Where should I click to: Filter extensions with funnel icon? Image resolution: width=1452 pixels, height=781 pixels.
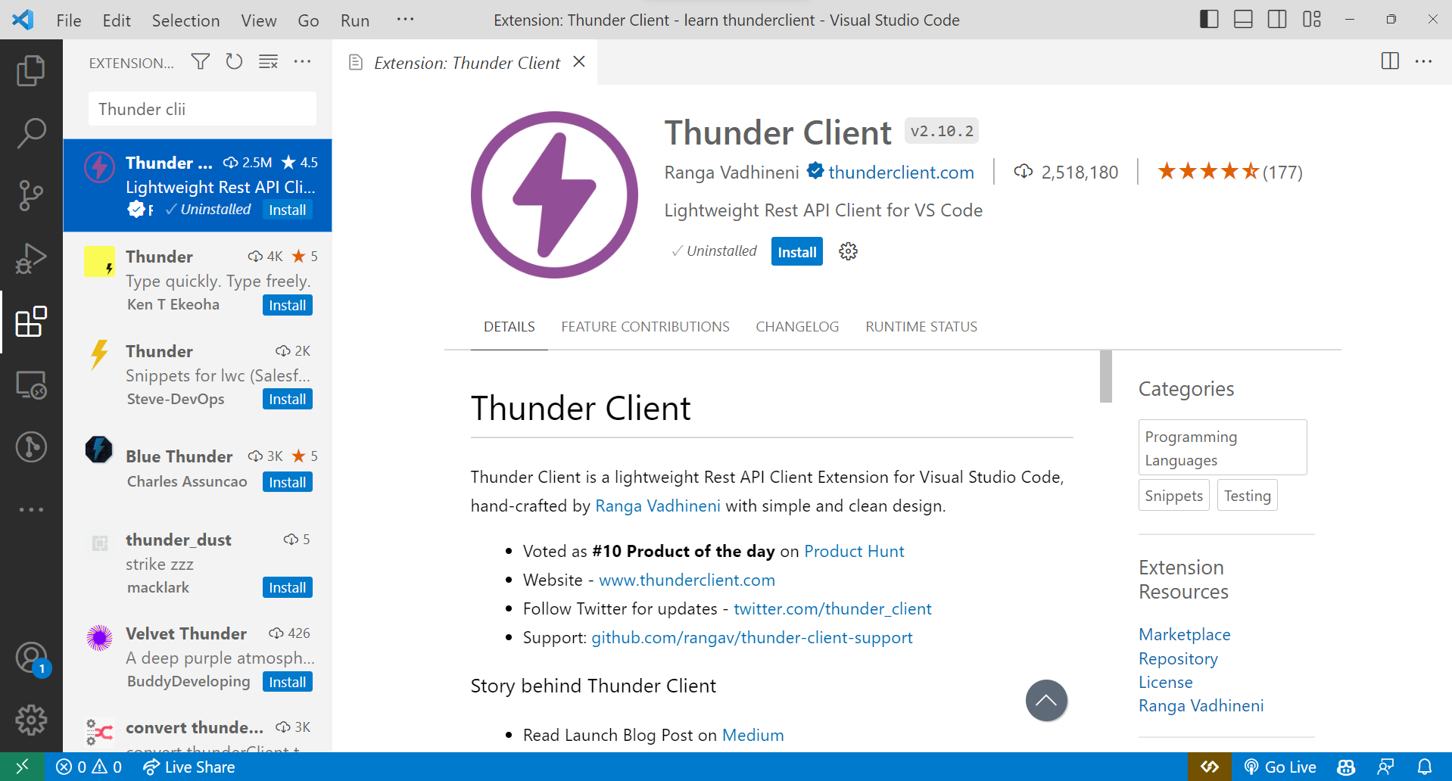(200, 62)
